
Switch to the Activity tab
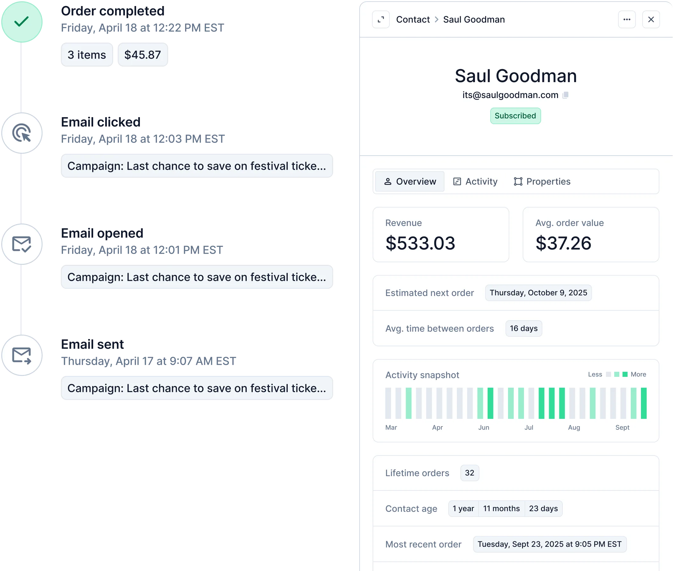(475, 182)
